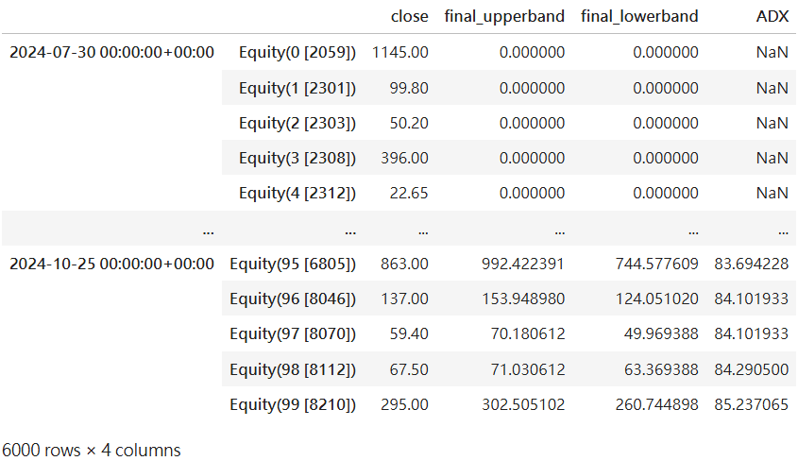
Task: Select the Equity(96 [8046]) row label
Action: pos(293,299)
